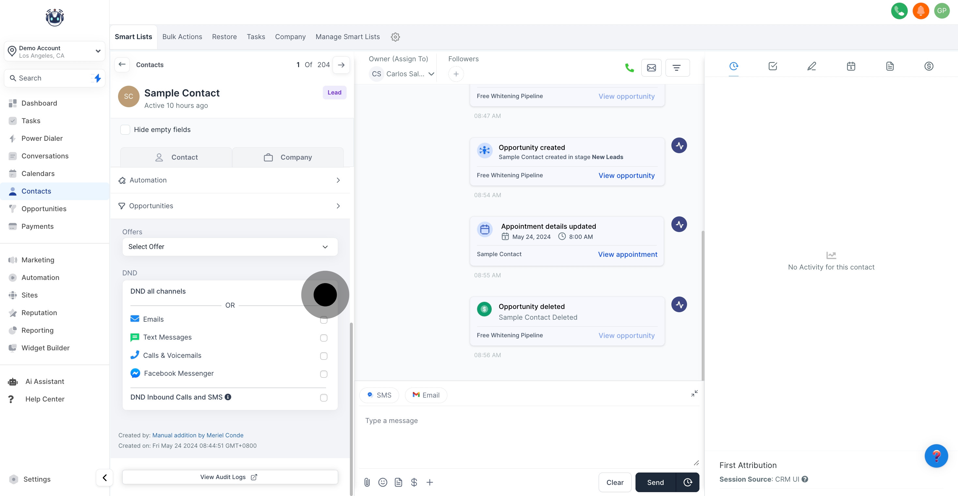Open the emoji picker icon
This screenshot has height=496, width=958.
pyautogui.click(x=382, y=482)
